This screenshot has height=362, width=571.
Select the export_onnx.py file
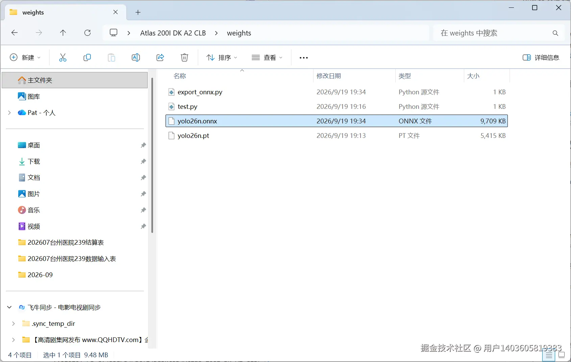337,92
